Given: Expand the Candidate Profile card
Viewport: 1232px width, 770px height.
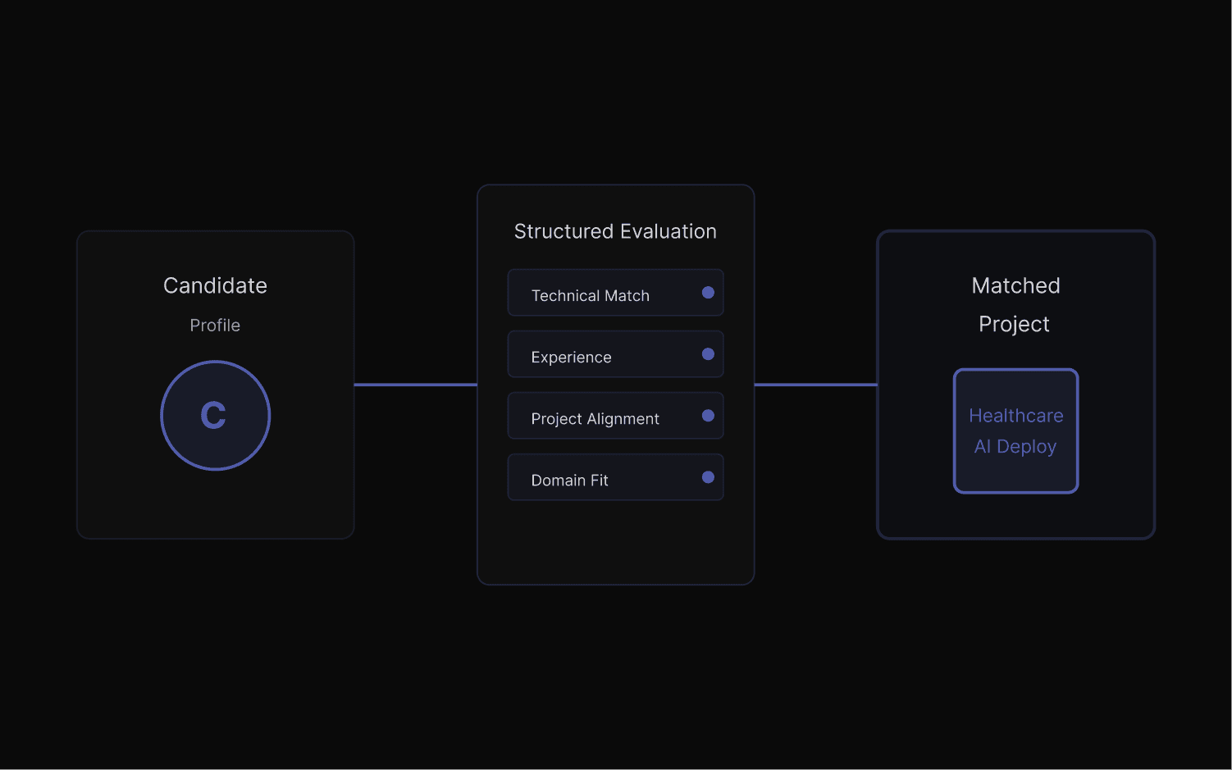Looking at the screenshot, I should [x=215, y=384].
